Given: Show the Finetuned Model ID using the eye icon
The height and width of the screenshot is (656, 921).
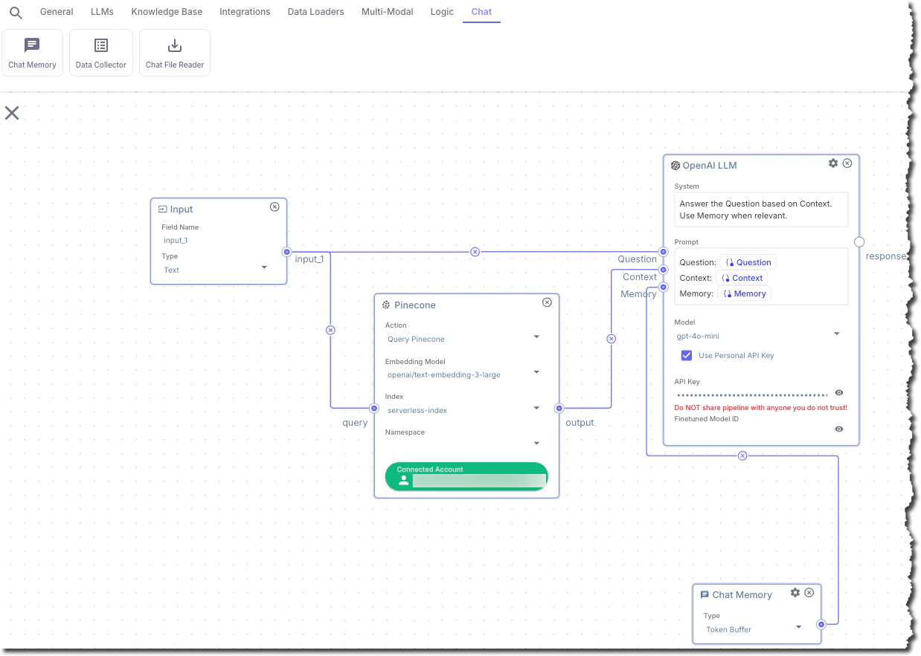Looking at the screenshot, I should (x=838, y=429).
